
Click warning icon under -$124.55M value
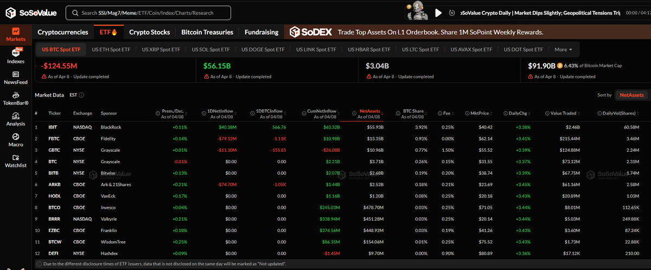click(44, 76)
